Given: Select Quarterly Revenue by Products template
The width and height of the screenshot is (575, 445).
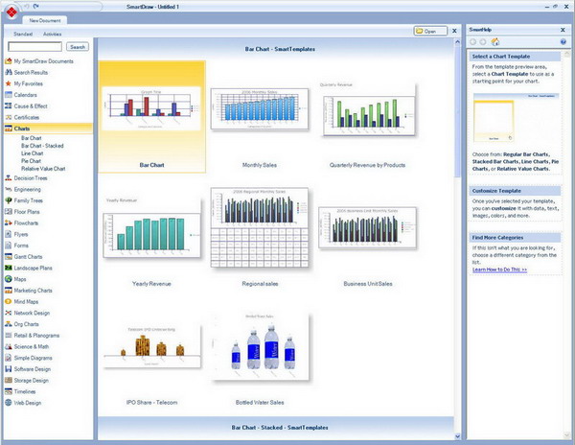Looking at the screenshot, I should pyautogui.click(x=368, y=110).
